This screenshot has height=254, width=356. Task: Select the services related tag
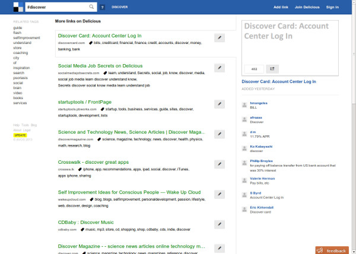(x=20, y=103)
